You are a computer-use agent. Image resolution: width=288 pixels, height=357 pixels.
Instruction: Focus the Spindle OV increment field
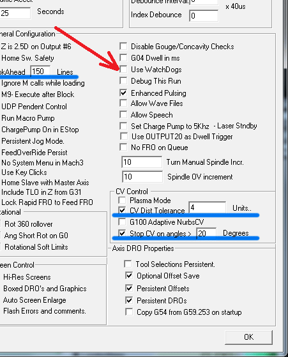click(x=142, y=177)
